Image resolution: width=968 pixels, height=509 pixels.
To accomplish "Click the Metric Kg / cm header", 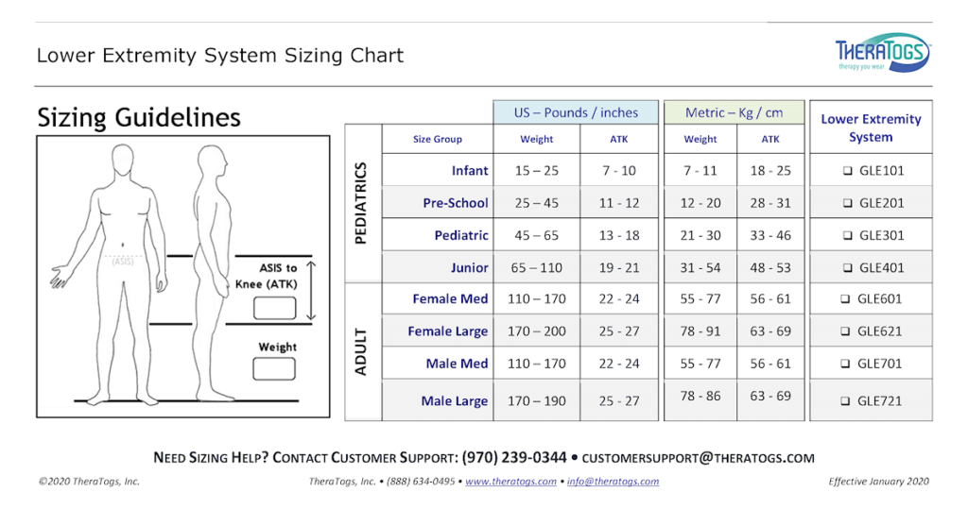I will (735, 112).
